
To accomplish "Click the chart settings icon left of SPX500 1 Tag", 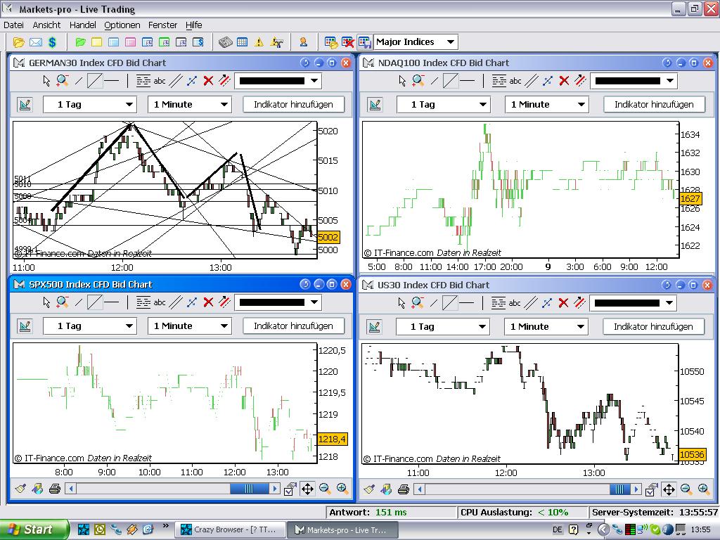I will [x=25, y=326].
